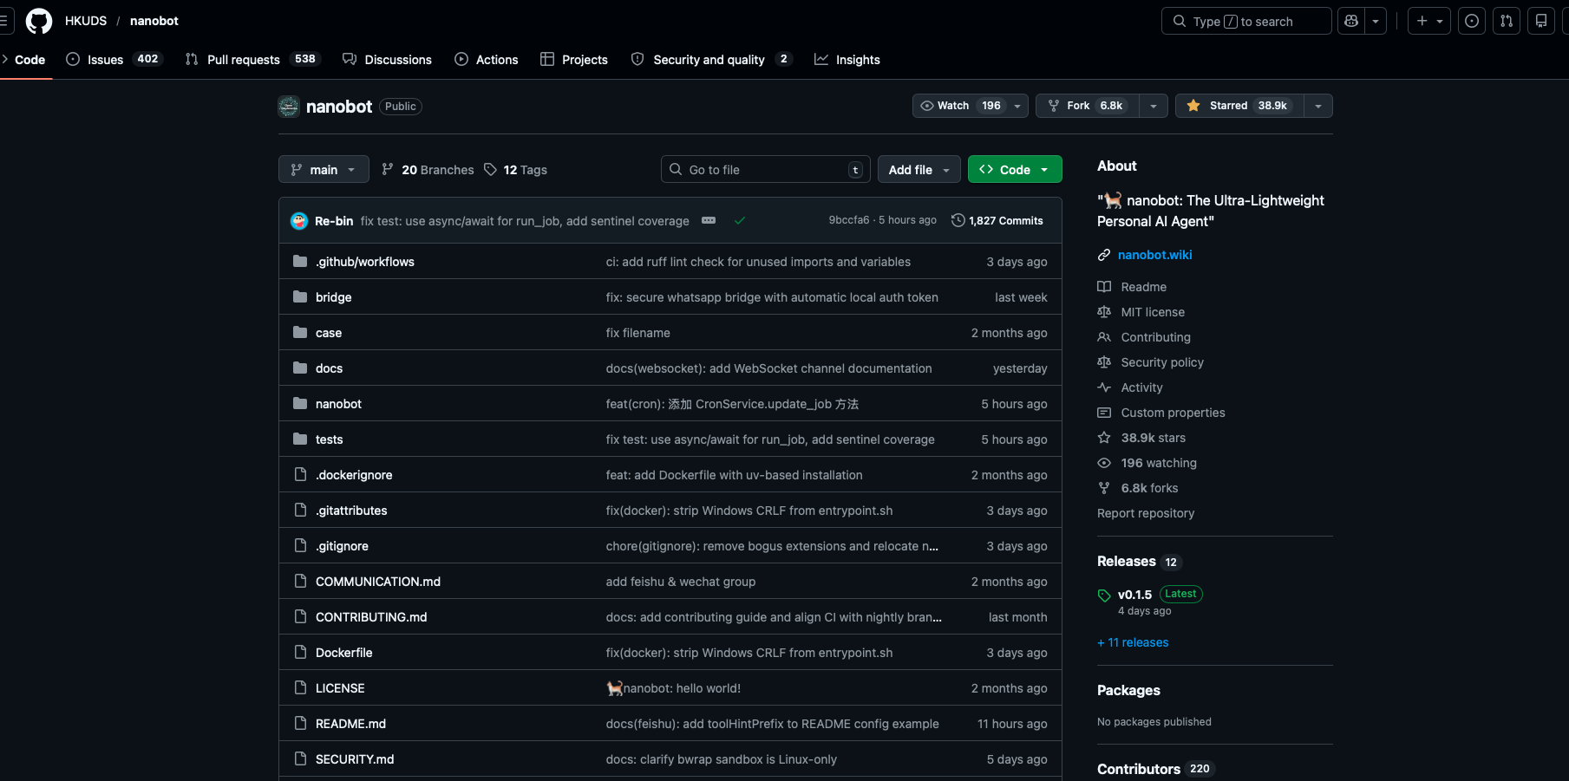
Task: Open the Security and quality tab
Action: click(711, 60)
